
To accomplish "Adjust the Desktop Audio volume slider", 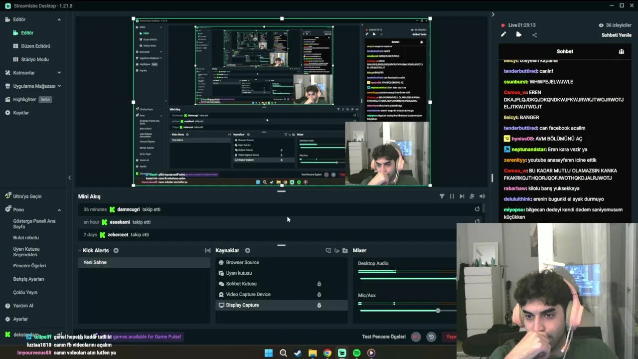I will (x=407, y=278).
